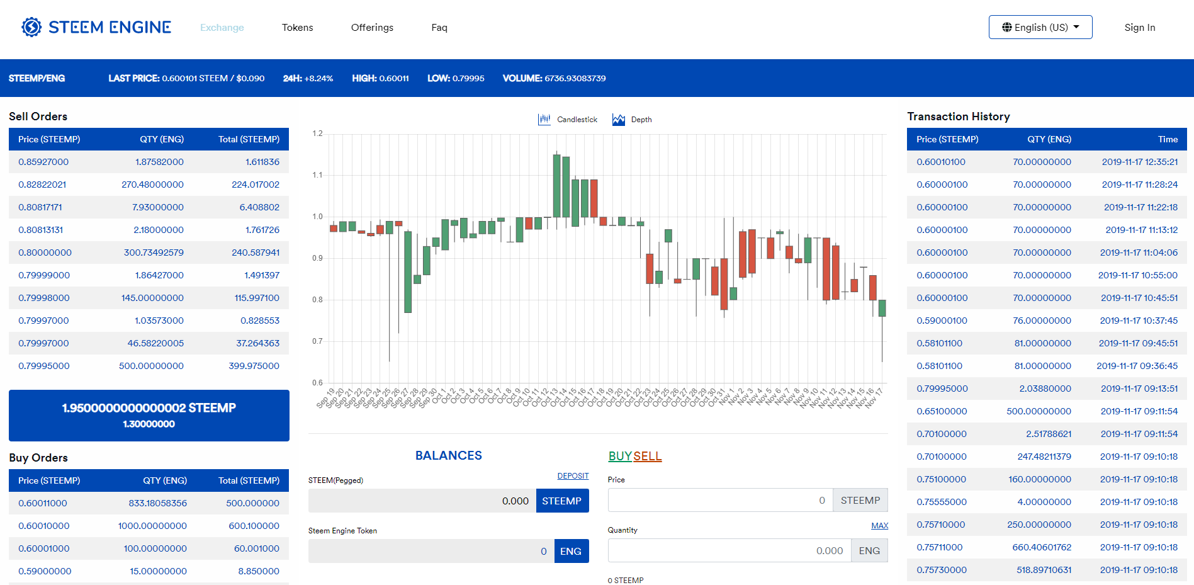1194x585 pixels.
Task: Click the Transaction History Time column header
Action: [1168, 139]
